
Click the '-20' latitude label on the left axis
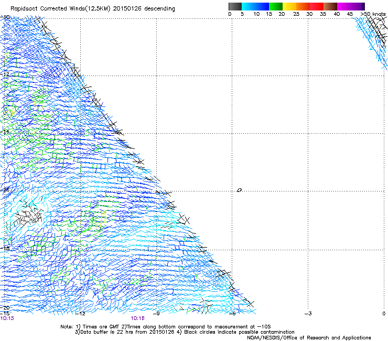click(x=5, y=307)
